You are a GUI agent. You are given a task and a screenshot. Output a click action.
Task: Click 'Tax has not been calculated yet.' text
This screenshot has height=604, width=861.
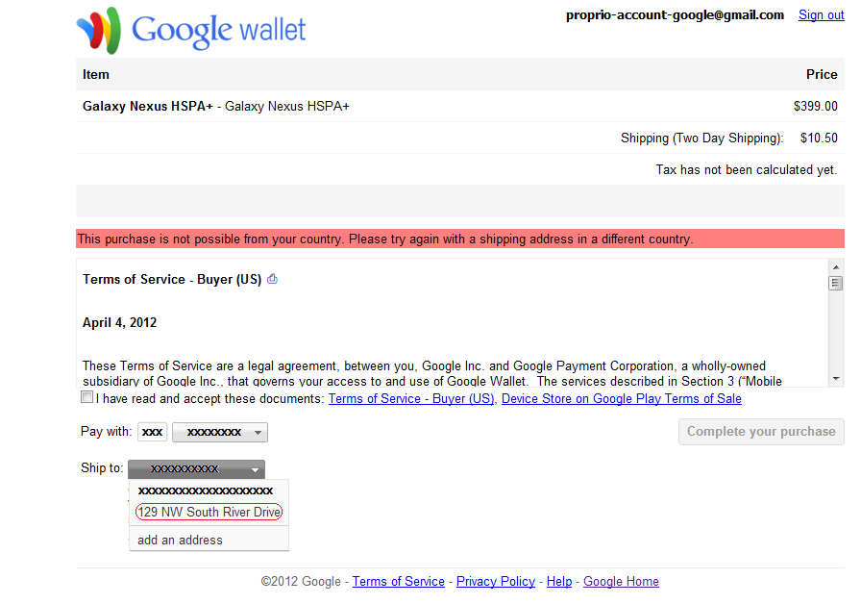[x=747, y=170]
